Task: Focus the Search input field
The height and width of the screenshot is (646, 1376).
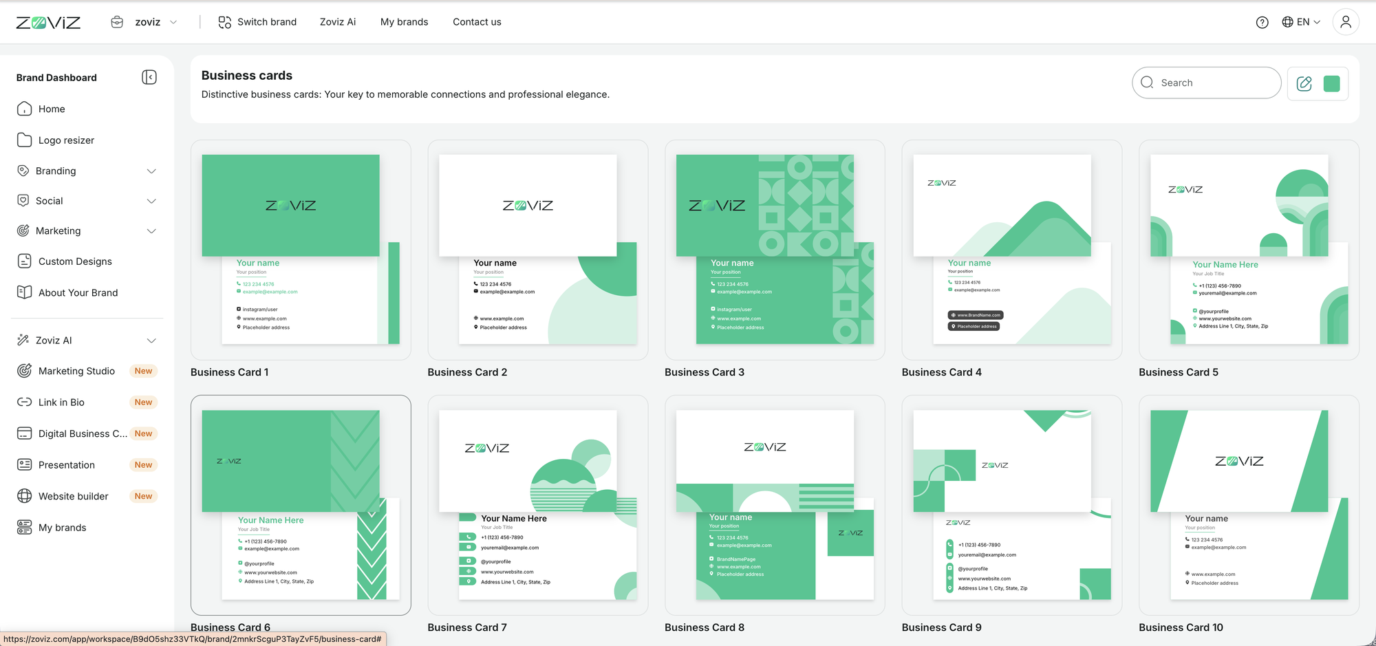Action: (x=1206, y=83)
